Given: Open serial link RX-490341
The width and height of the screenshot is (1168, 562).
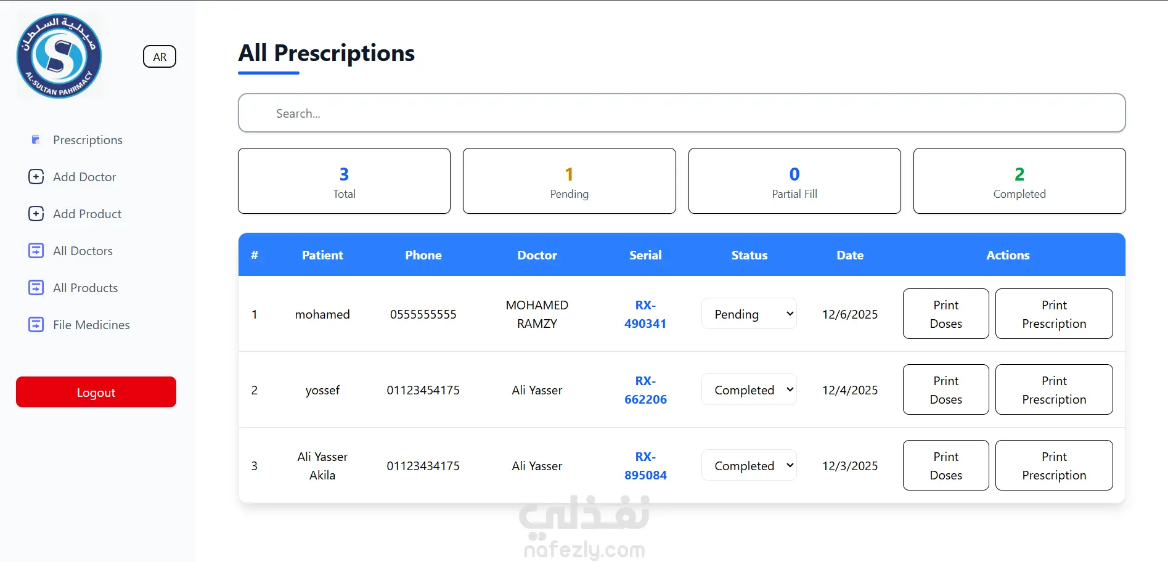Looking at the screenshot, I should coord(645,314).
